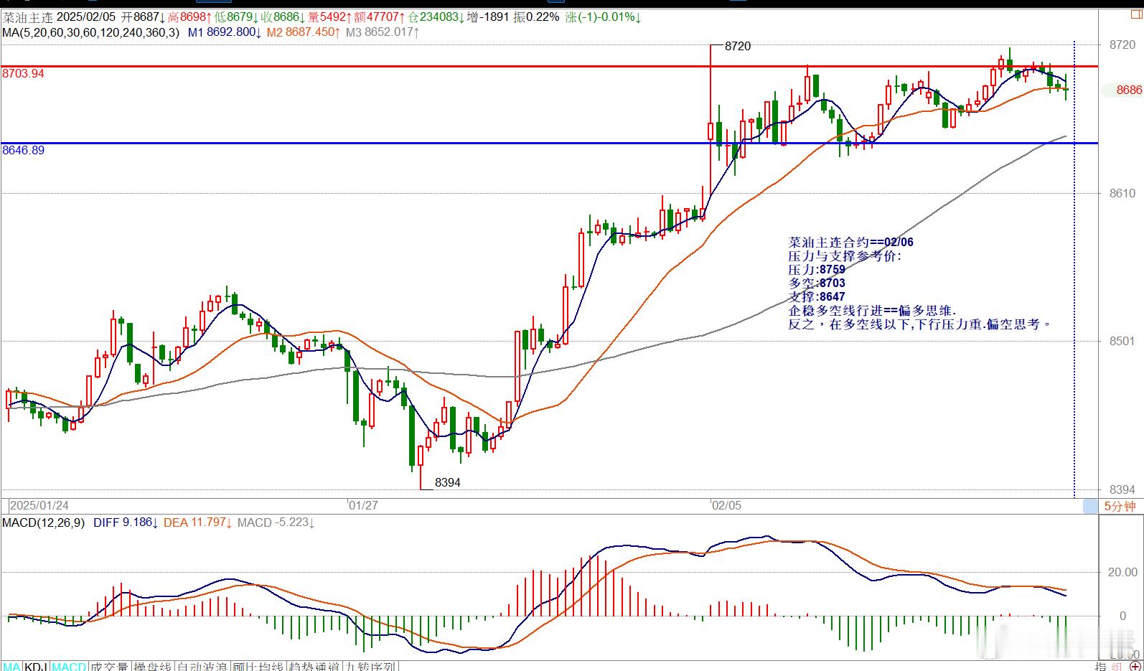Click the 8501 price axis label

click(x=1122, y=341)
